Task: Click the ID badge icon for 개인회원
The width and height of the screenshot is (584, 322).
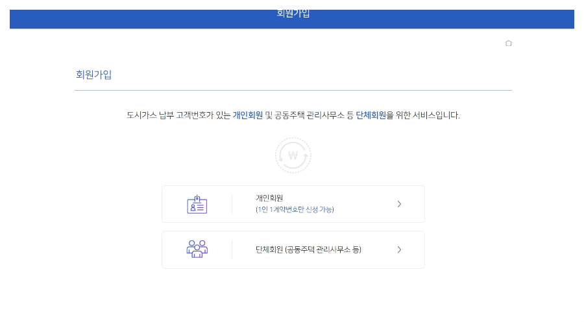Action: click(197, 204)
